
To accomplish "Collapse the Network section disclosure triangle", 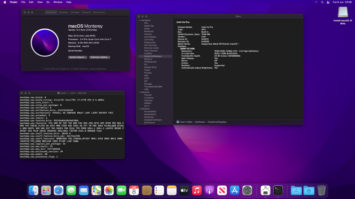I will 139,92.
